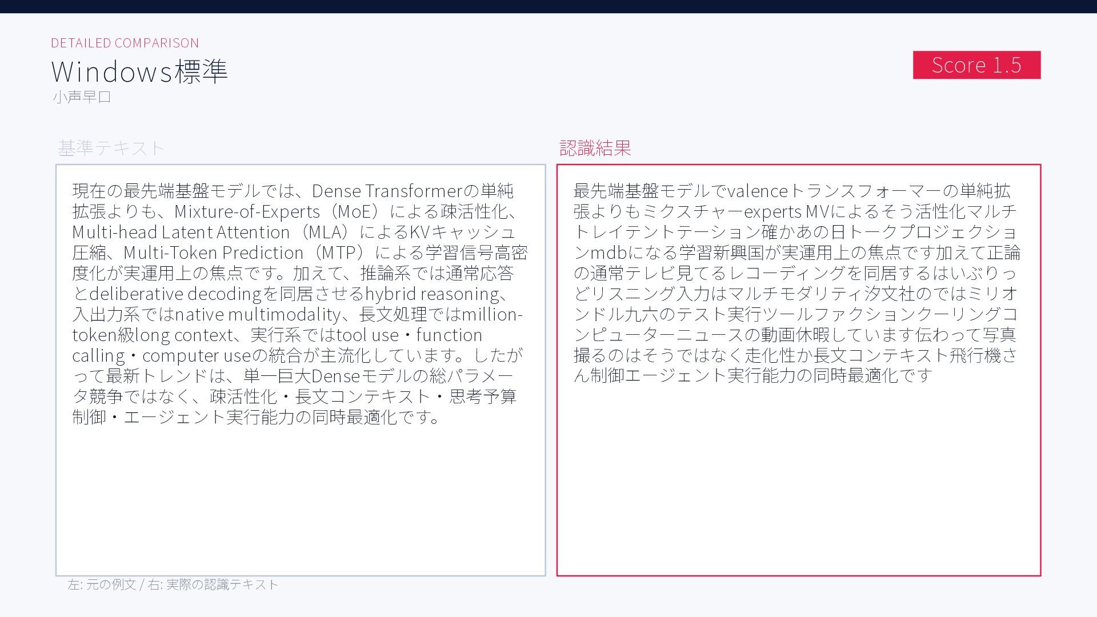Screen dimensions: 1097x617
Task: Click mdb in the recognition result text
Action: click(608, 253)
